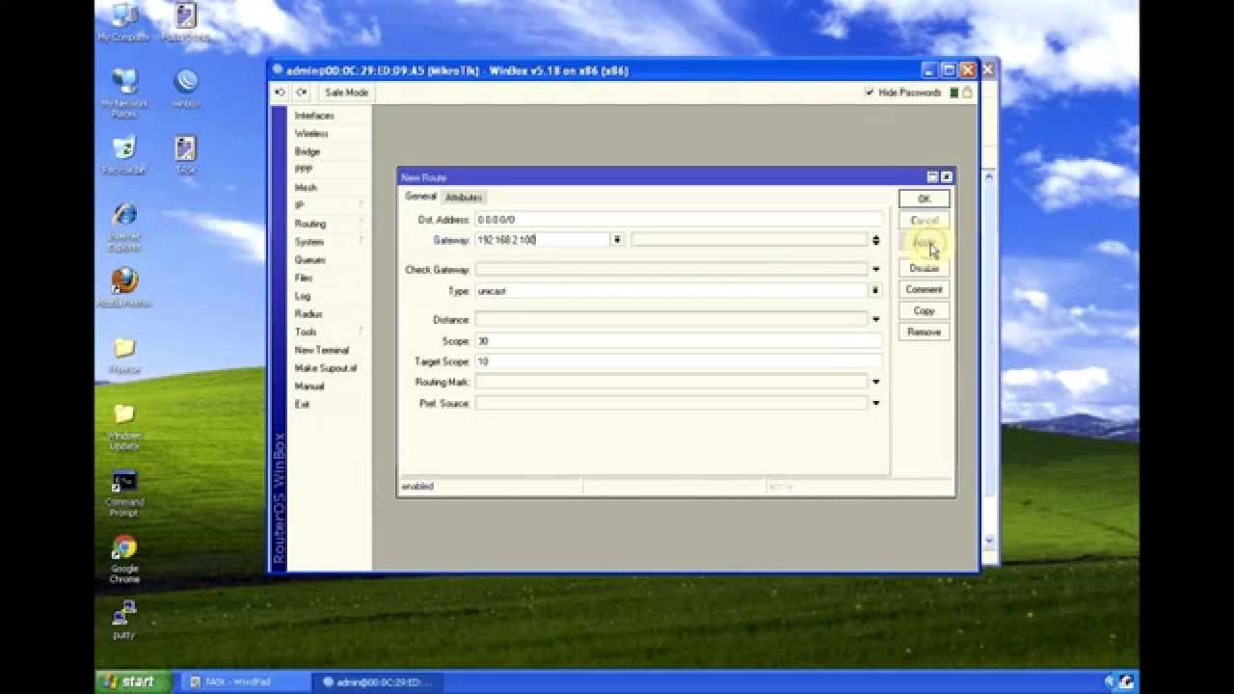Click the Remove button
The width and height of the screenshot is (1234, 694).
coord(924,332)
